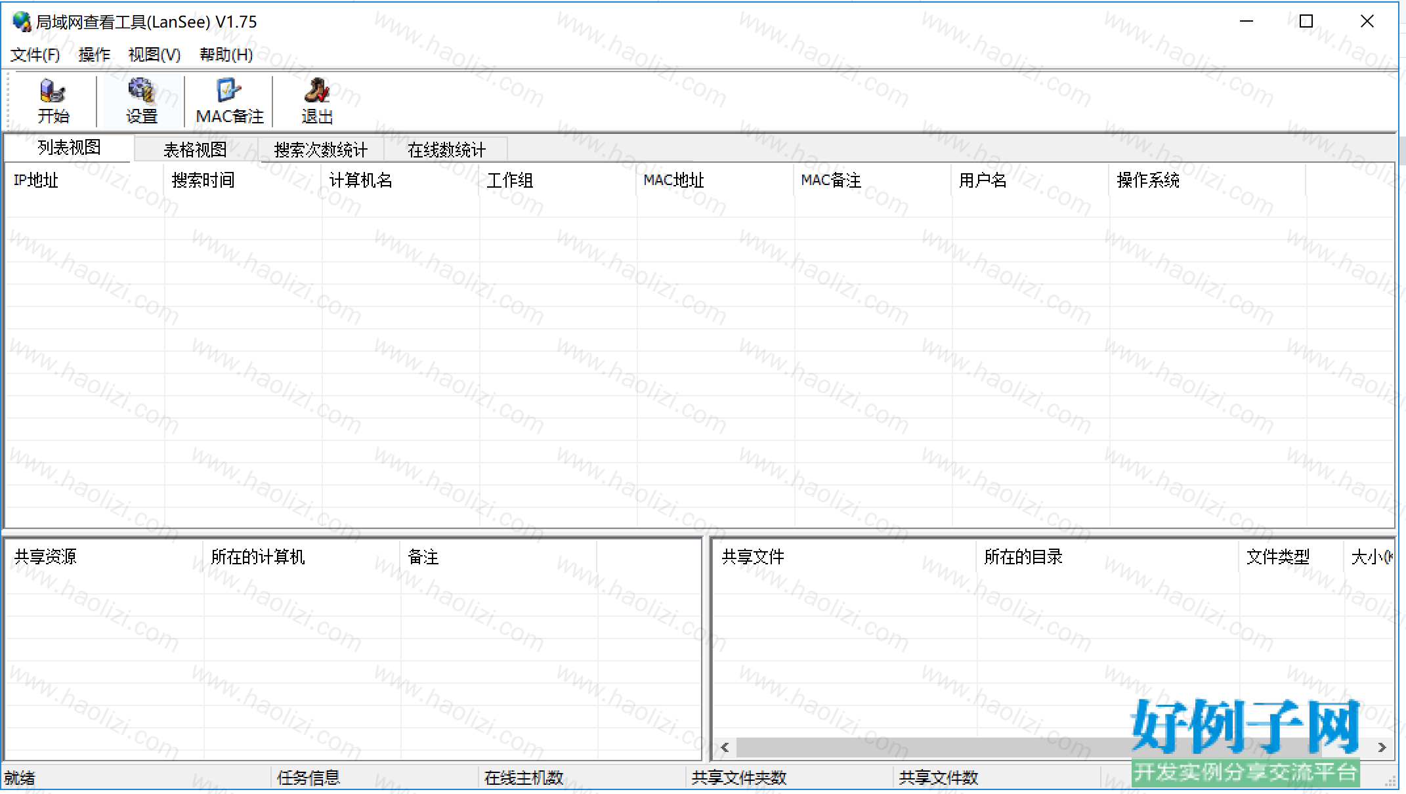Click the 任务信息 status bar entry

click(309, 778)
